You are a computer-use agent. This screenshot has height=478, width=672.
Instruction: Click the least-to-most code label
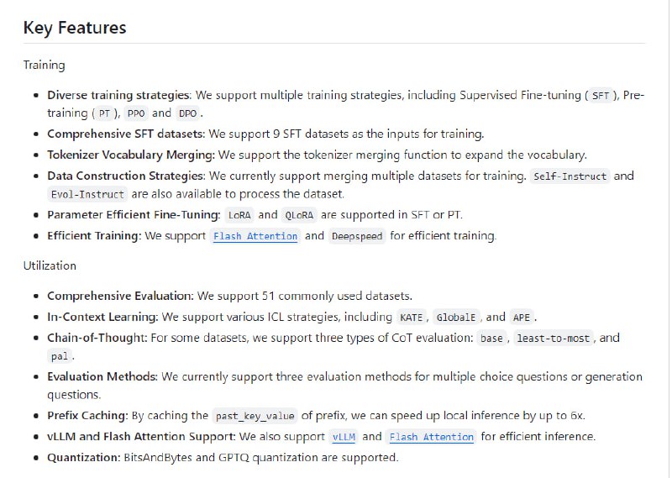click(554, 339)
